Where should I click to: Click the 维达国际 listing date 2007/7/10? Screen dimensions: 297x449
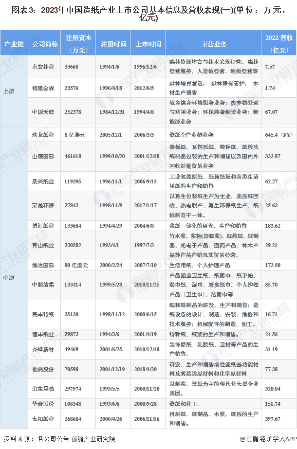pyautogui.click(x=146, y=265)
